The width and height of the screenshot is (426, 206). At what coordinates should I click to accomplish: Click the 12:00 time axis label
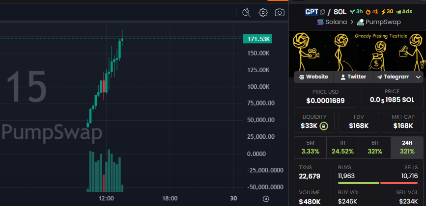click(106, 199)
